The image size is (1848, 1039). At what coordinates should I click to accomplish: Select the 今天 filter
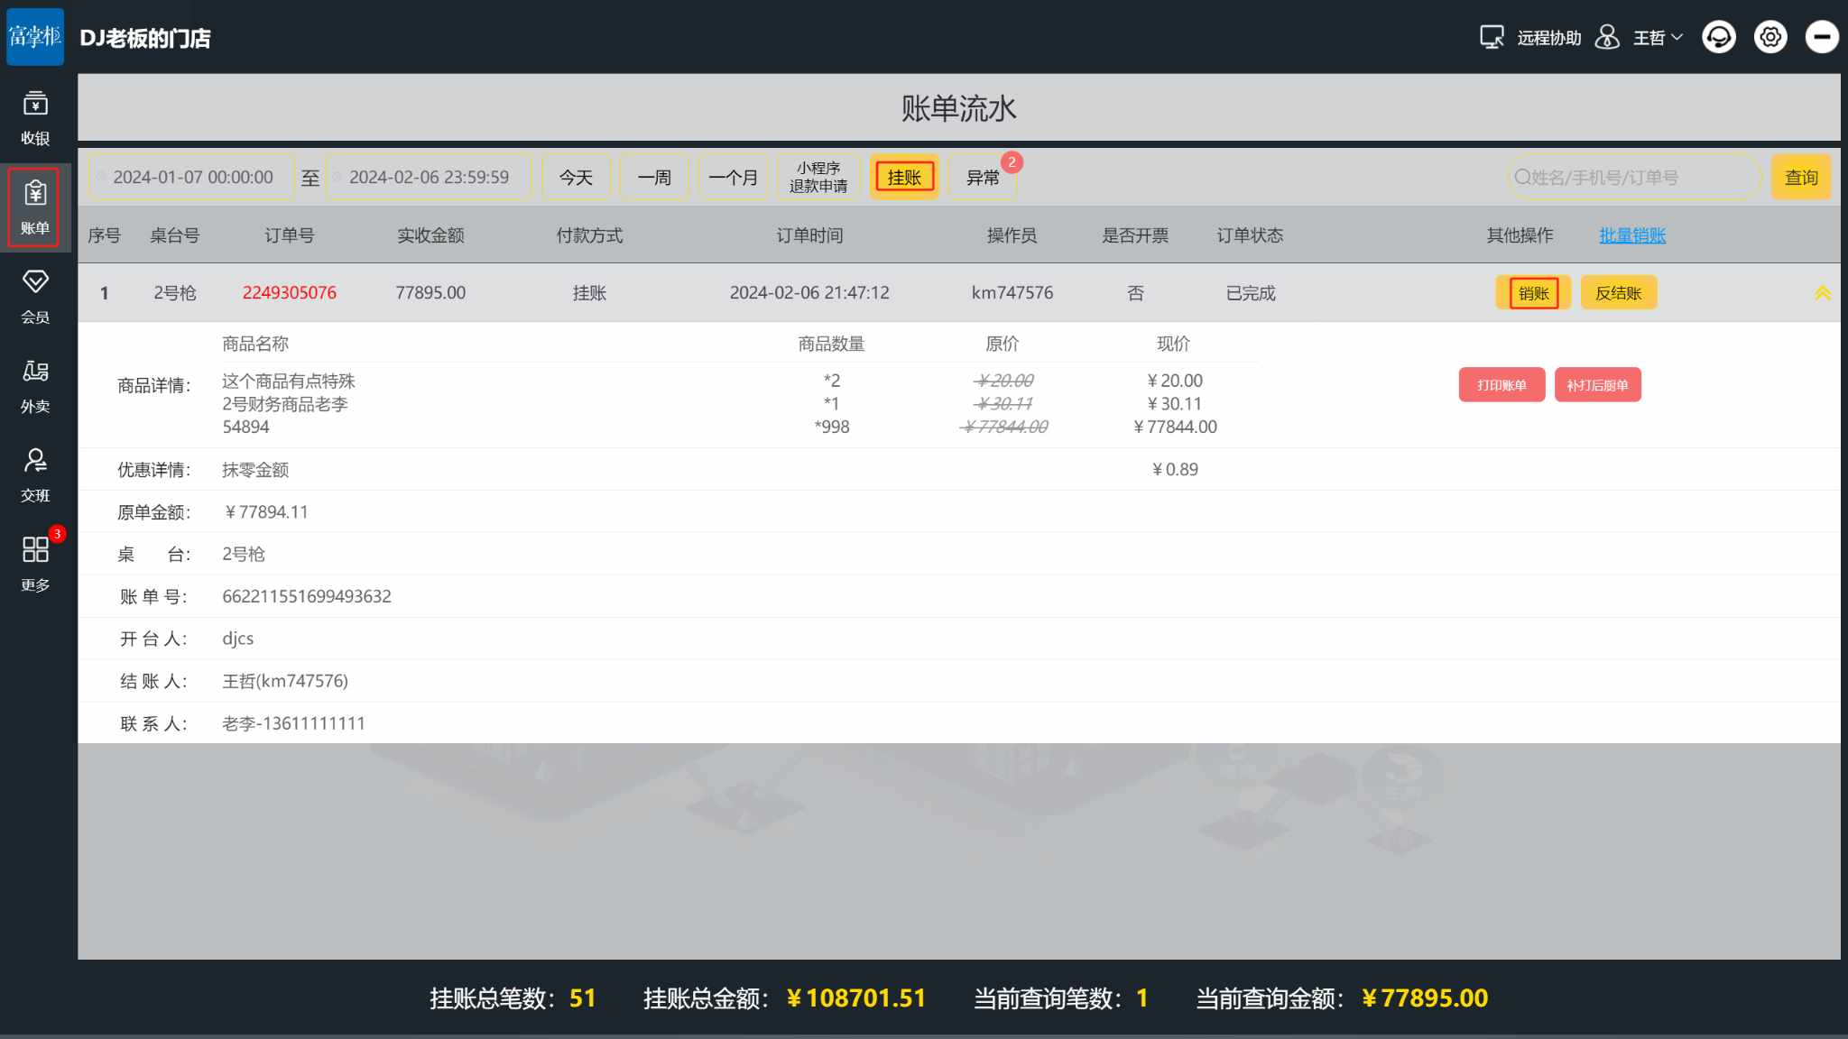[x=576, y=177]
